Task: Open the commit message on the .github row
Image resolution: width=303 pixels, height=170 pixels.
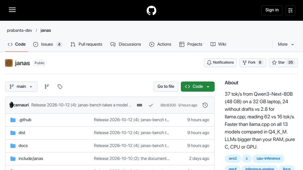Action: [x=132, y=120]
